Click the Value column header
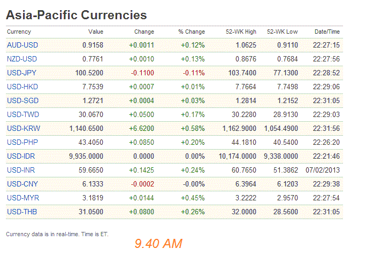373x272 pixels. (x=96, y=32)
